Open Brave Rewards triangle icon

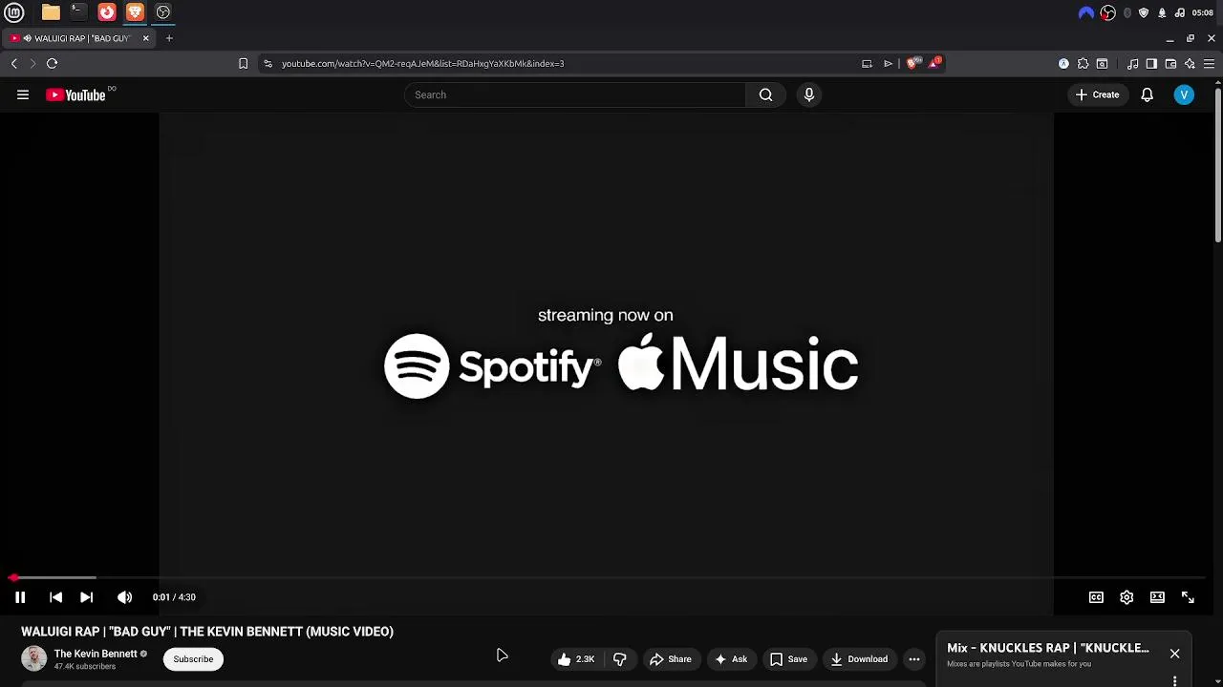[x=935, y=64]
